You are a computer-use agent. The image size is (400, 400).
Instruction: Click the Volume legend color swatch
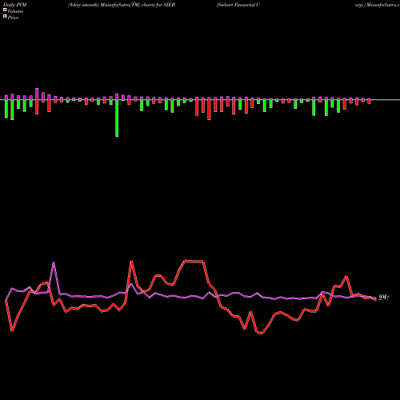[x=5, y=10]
